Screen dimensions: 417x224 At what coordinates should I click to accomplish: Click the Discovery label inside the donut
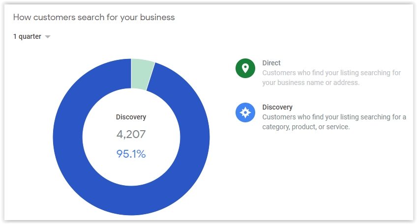tap(131, 117)
